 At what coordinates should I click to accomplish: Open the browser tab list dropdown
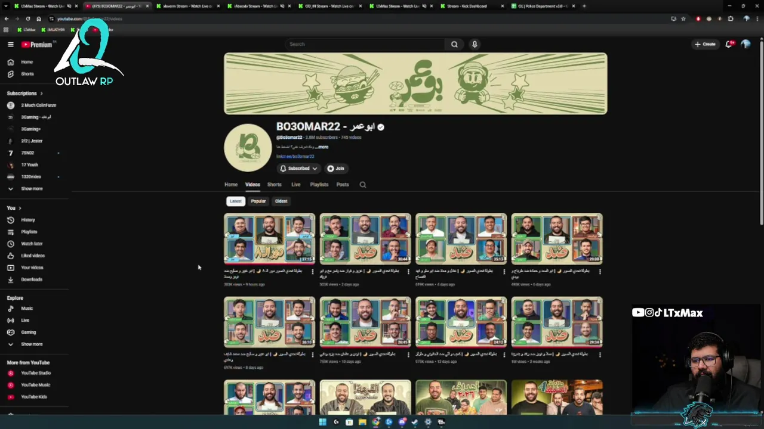(x=6, y=6)
